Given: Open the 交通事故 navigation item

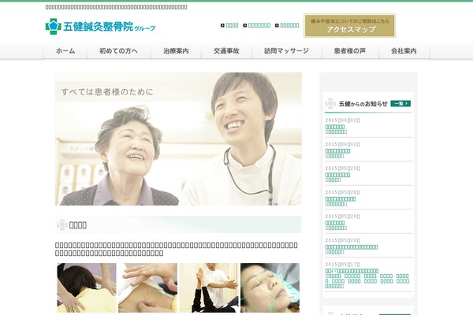Looking at the screenshot, I should (x=226, y=51).
